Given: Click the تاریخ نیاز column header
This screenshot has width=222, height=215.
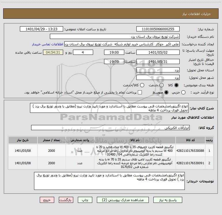Looking at the screenshot, I should point(23,140).
